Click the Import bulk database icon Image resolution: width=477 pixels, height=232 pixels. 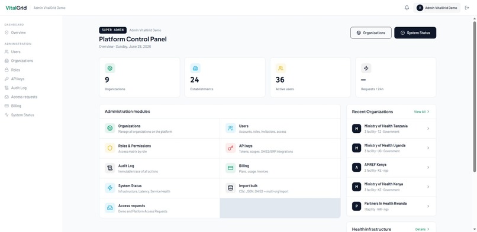click(231, 188)
